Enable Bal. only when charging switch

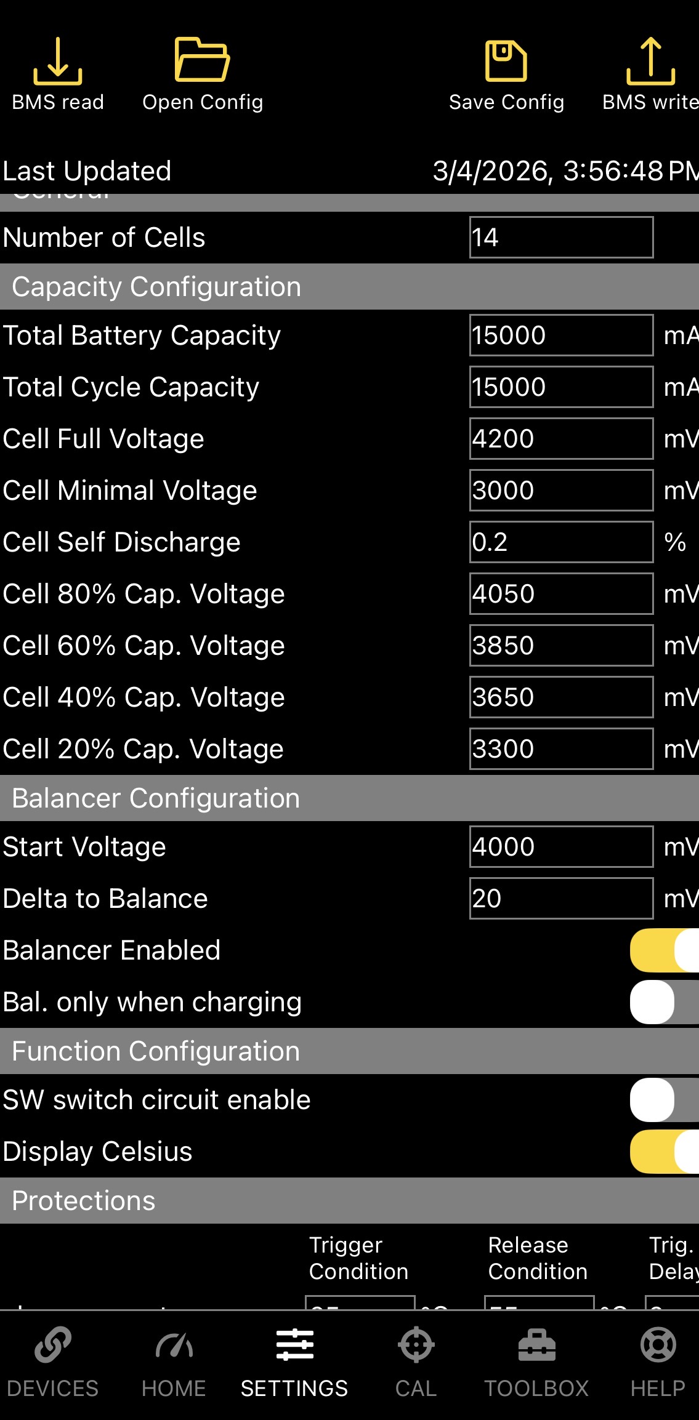click(664, 1002)
